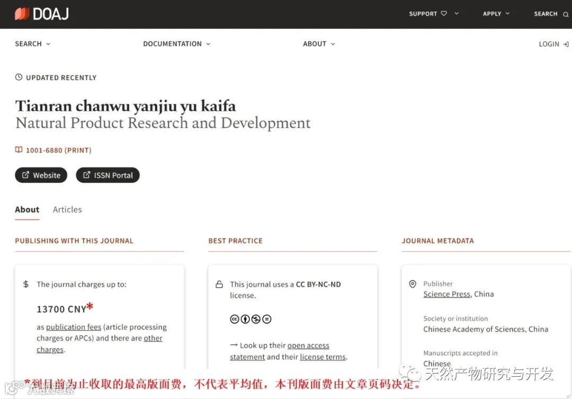Click the DOAJ logo
This screenshot has height=399, width=572.
(42, 14)
